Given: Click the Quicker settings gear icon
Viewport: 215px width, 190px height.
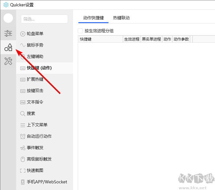Looking at the screenshot, I should [6, 5].
